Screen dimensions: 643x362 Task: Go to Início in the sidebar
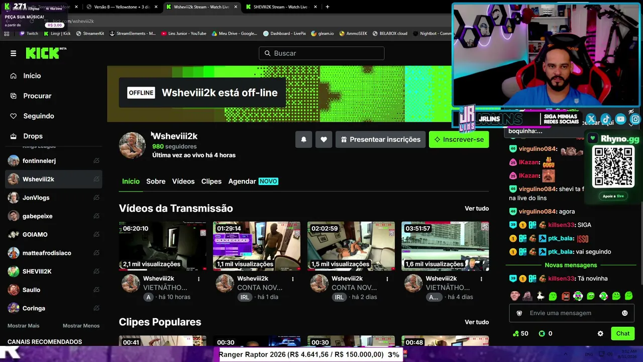pyautogui.click(x=32, y=76)
